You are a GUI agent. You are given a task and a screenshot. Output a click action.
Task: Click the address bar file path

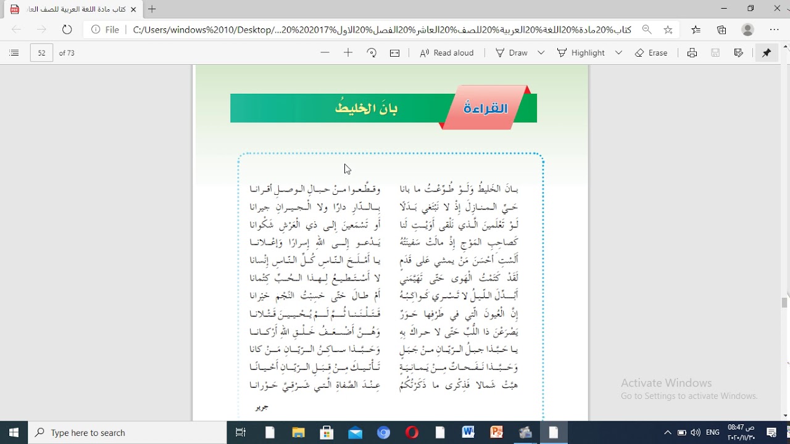click(x=382, y=30)
